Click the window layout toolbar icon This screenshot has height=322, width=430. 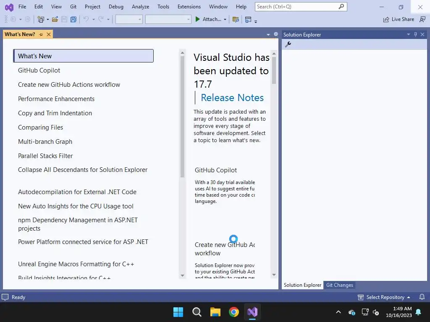[248, 19]
